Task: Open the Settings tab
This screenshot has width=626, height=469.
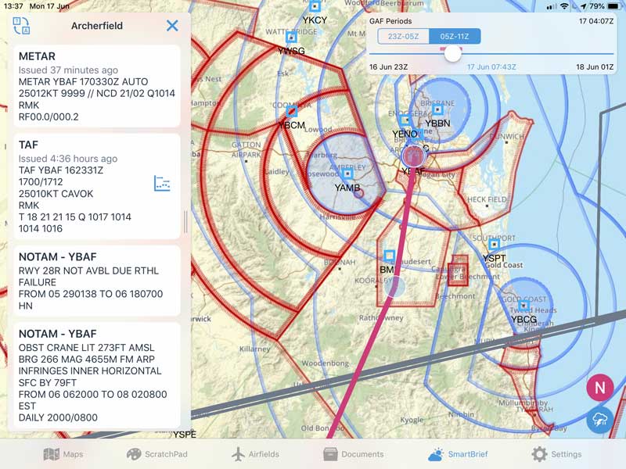Action: (556, 454)
